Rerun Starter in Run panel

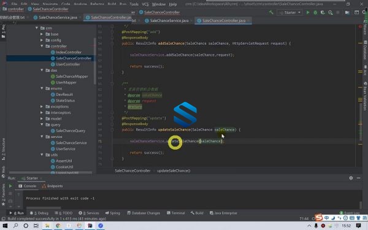pos(10,186)
